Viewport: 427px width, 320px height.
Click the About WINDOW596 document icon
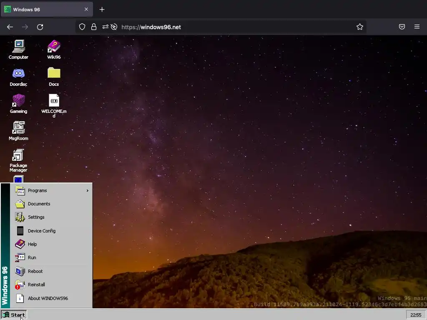point(20,298)
